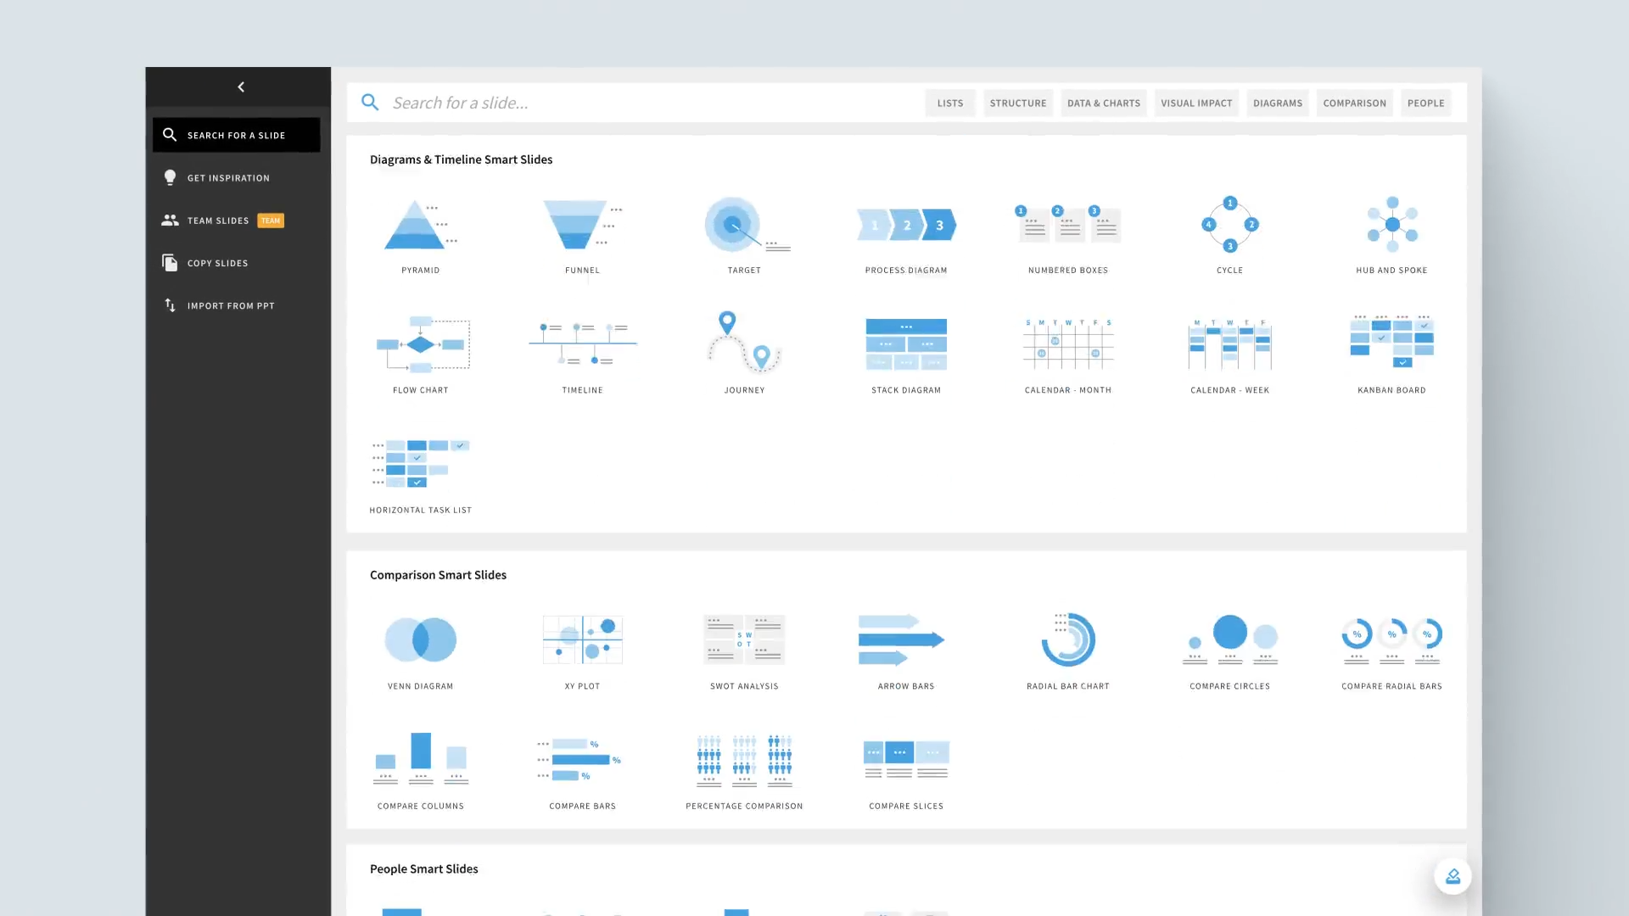Filter by the Lists category
Viewport: 1629px width, 916px height.
949,103
